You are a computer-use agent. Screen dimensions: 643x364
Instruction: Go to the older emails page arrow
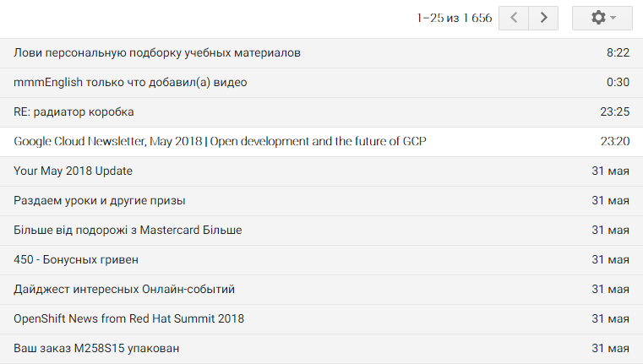(x=543, y=18)
